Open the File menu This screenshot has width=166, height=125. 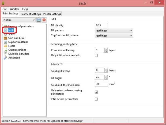(x=5, y=9)
